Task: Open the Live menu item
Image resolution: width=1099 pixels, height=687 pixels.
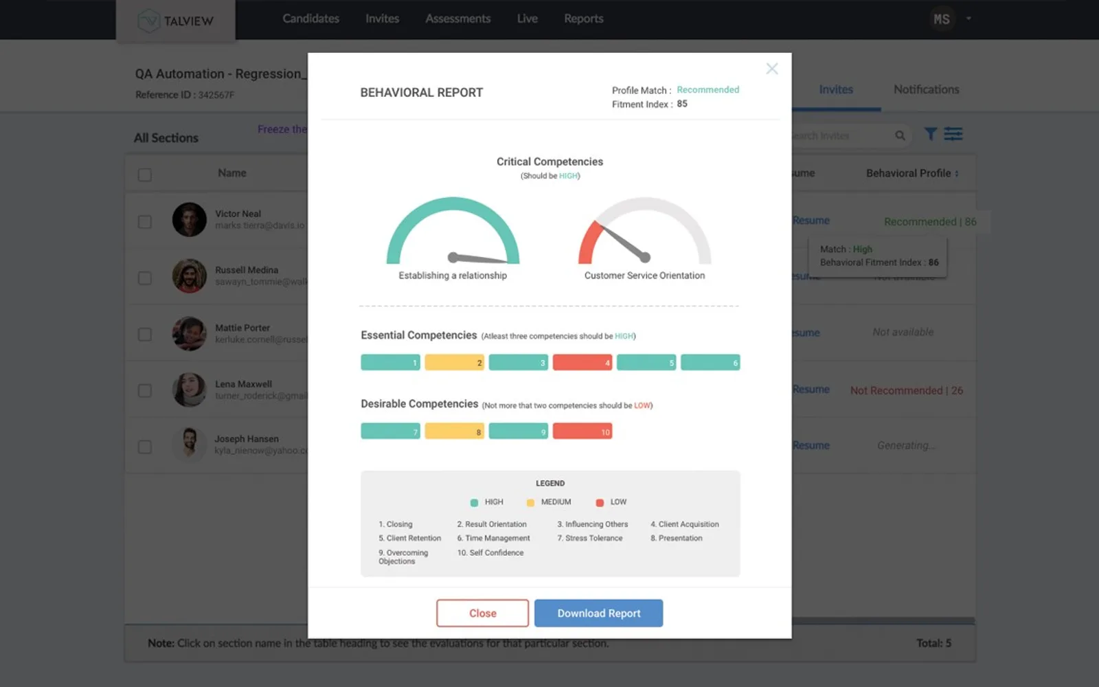Action: click(x=527, y=19)
